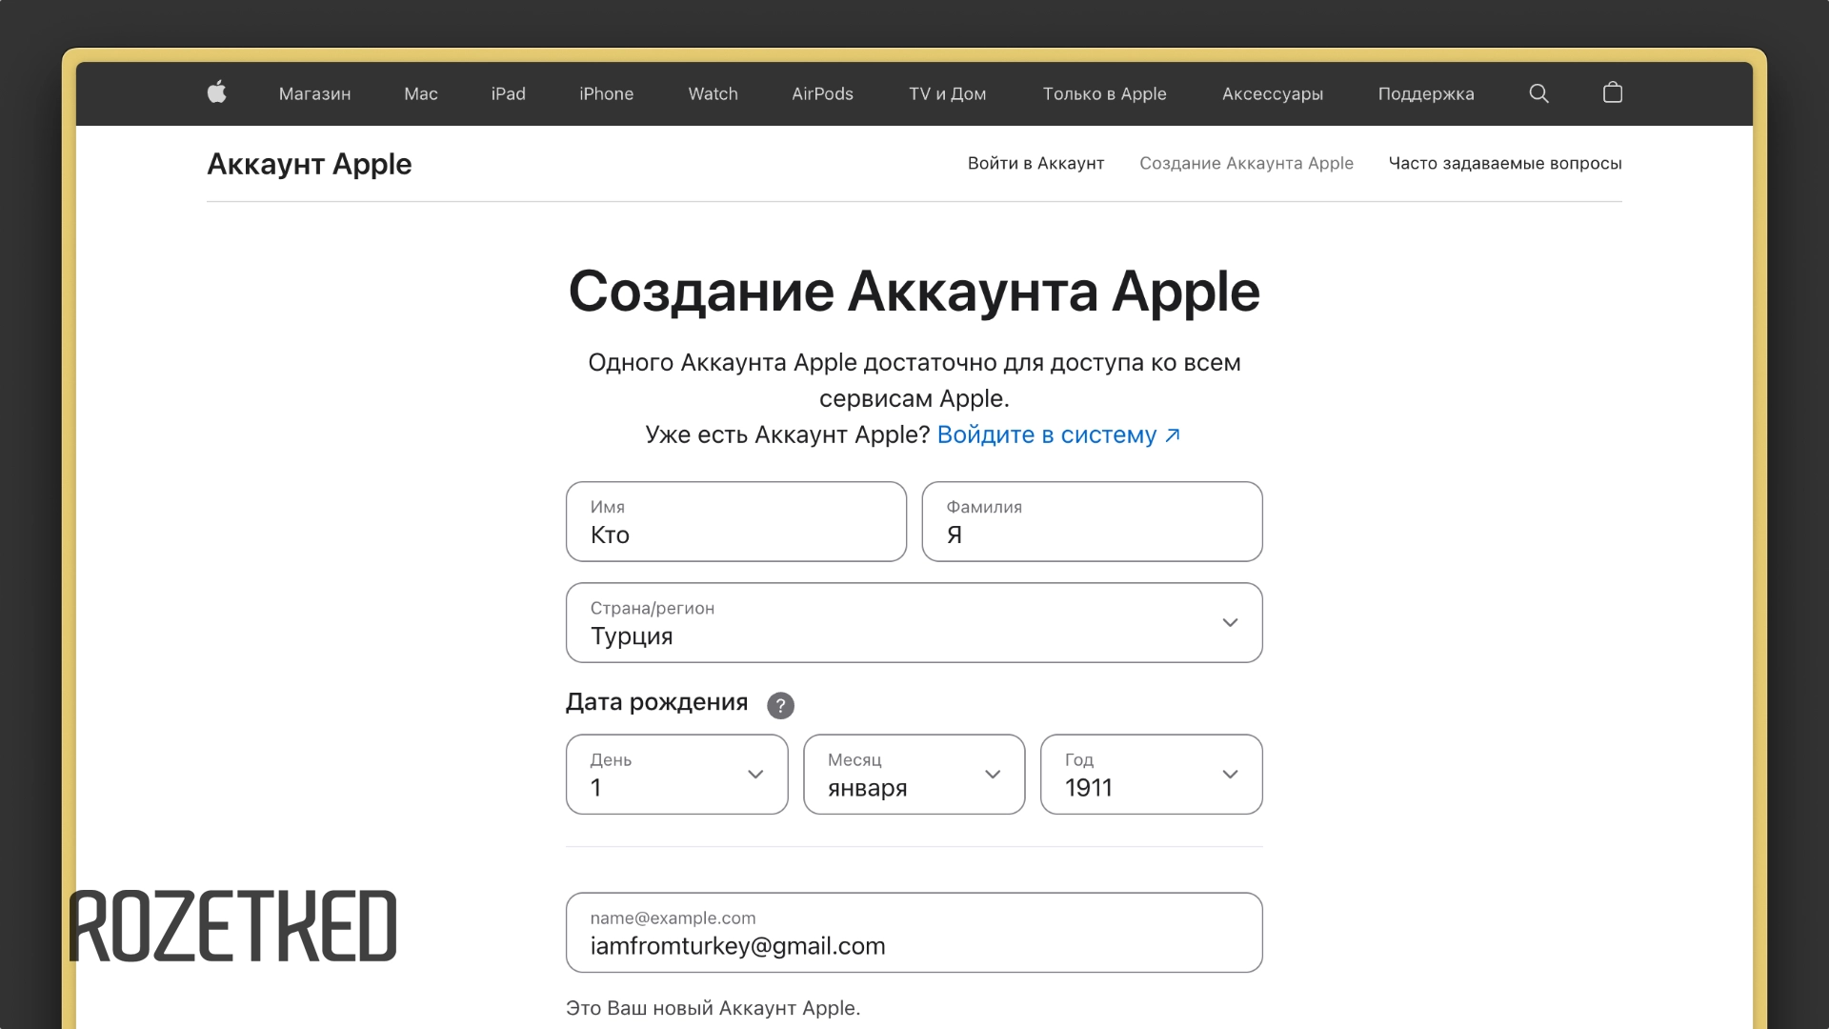
Task: Go to the iPhone menu item
Action: tap(606, 93)
